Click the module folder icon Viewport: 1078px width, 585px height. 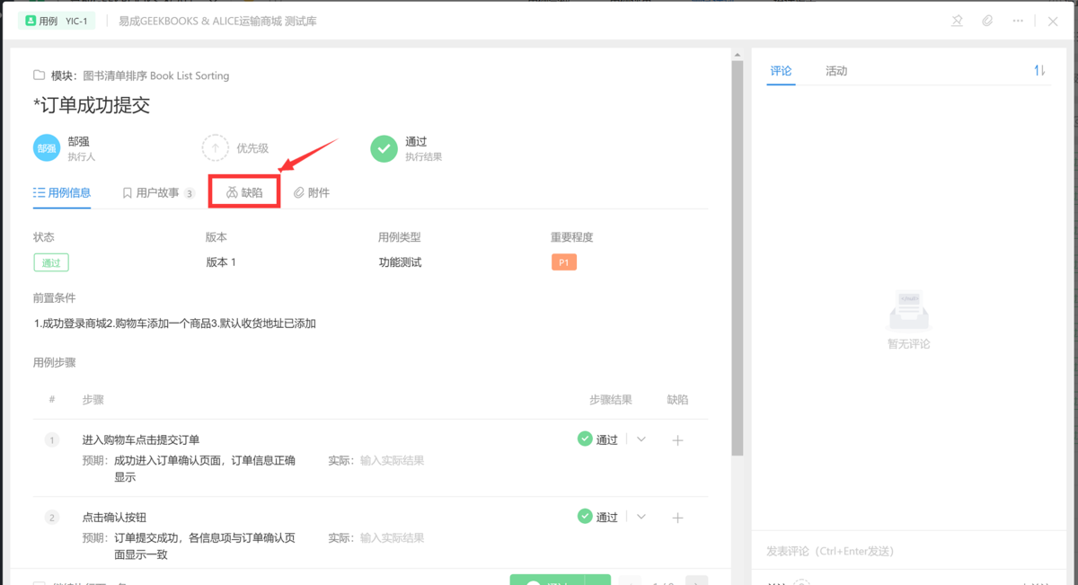point(39,75)
